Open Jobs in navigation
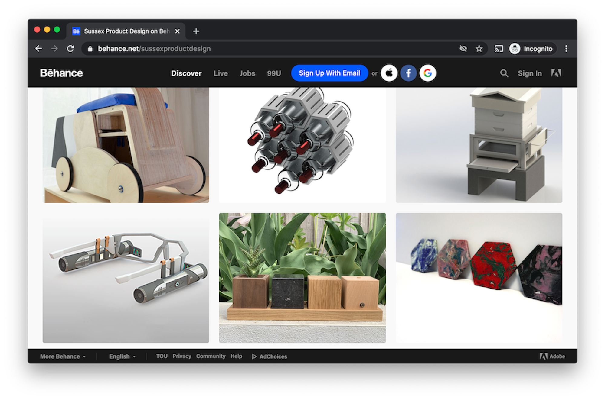 (247, 73)
